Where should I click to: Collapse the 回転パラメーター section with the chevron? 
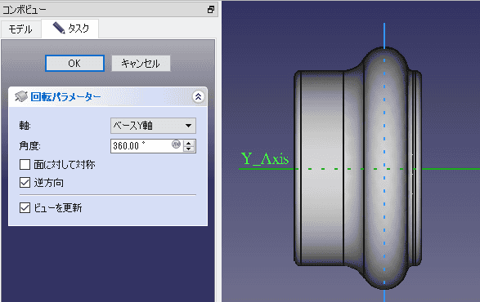point(199,97)
